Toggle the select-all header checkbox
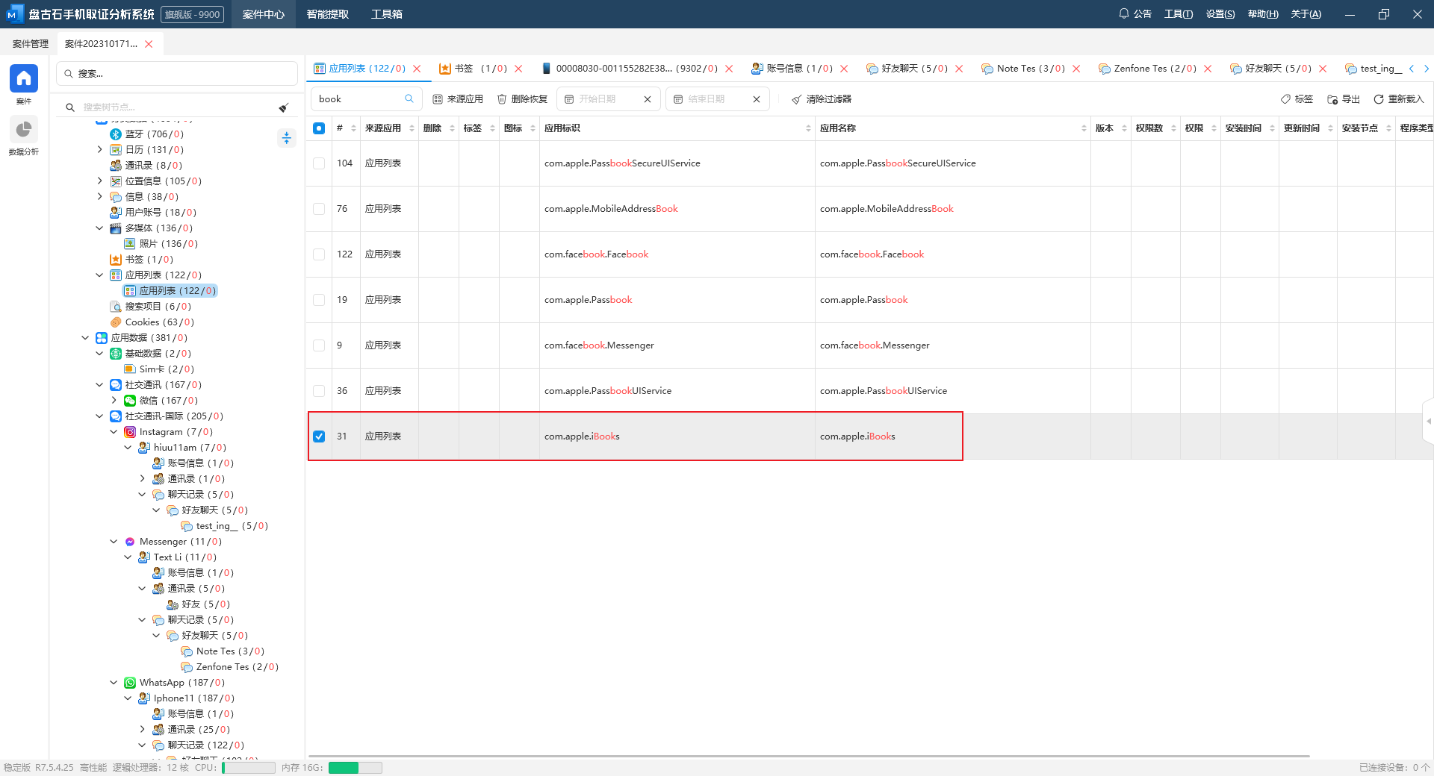 (319, 128)
